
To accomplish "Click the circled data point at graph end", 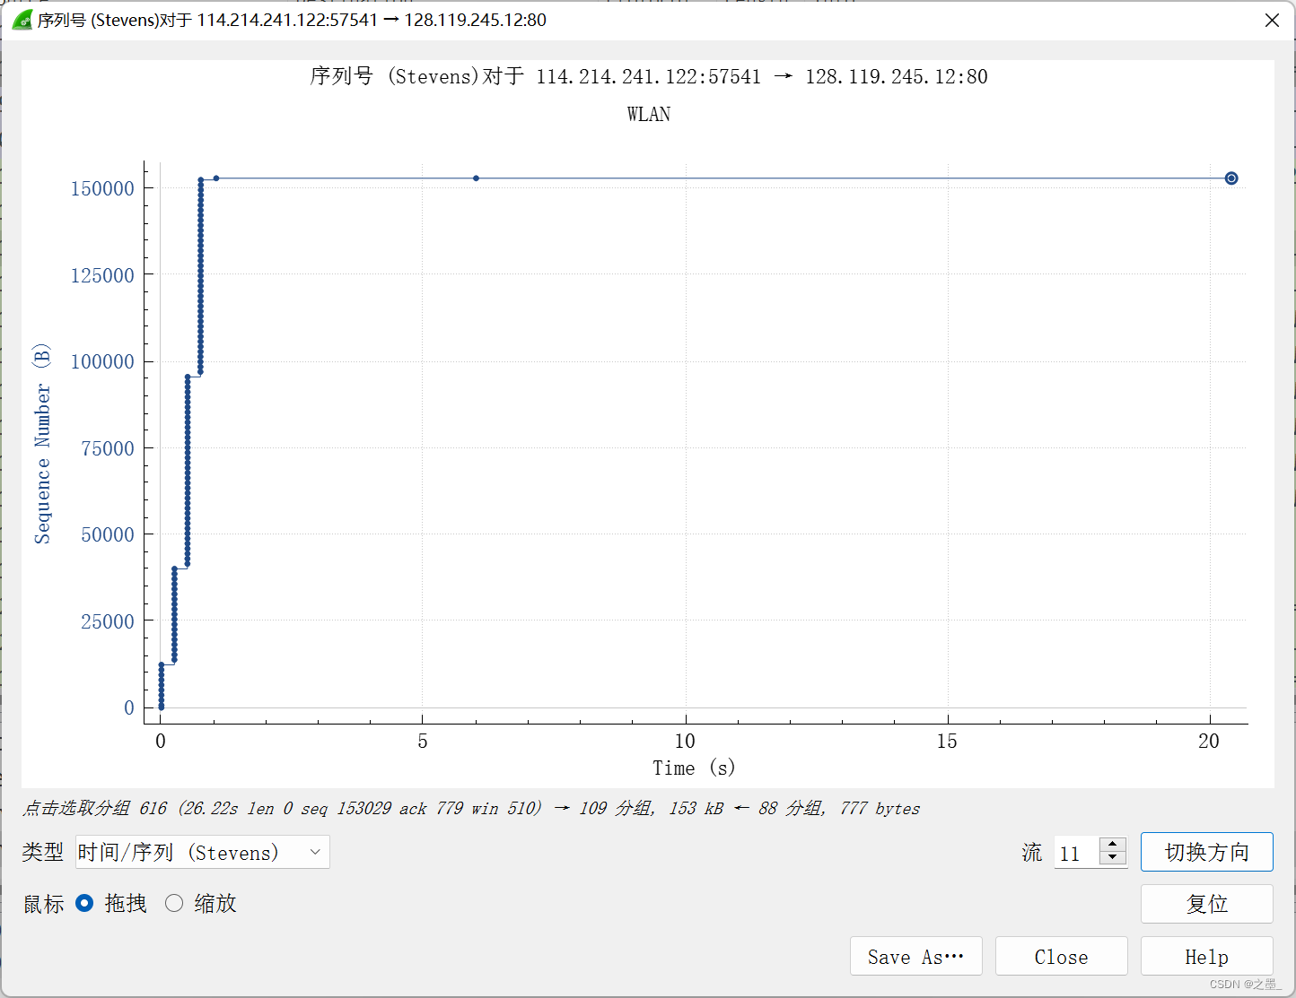I will (1231, 178).
